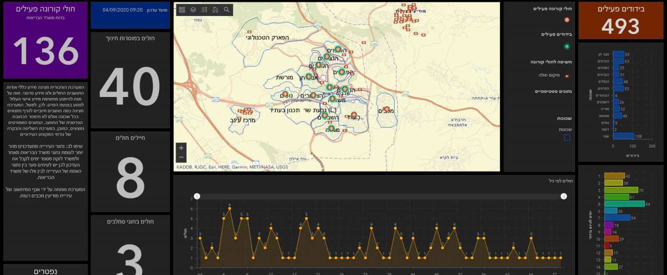Click the 136 active corona patients tile
Image resolution: width=667 pixels, height=275 pixels.
(46, 40)
